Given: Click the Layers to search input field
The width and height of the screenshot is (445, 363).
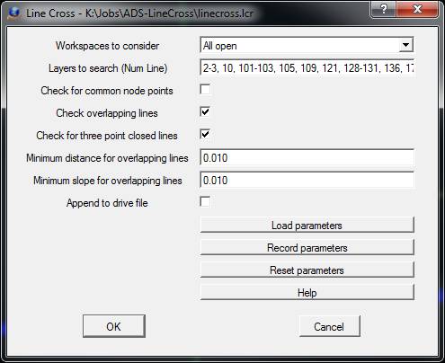Looking at the screenshot, I should tap(307, 68).
